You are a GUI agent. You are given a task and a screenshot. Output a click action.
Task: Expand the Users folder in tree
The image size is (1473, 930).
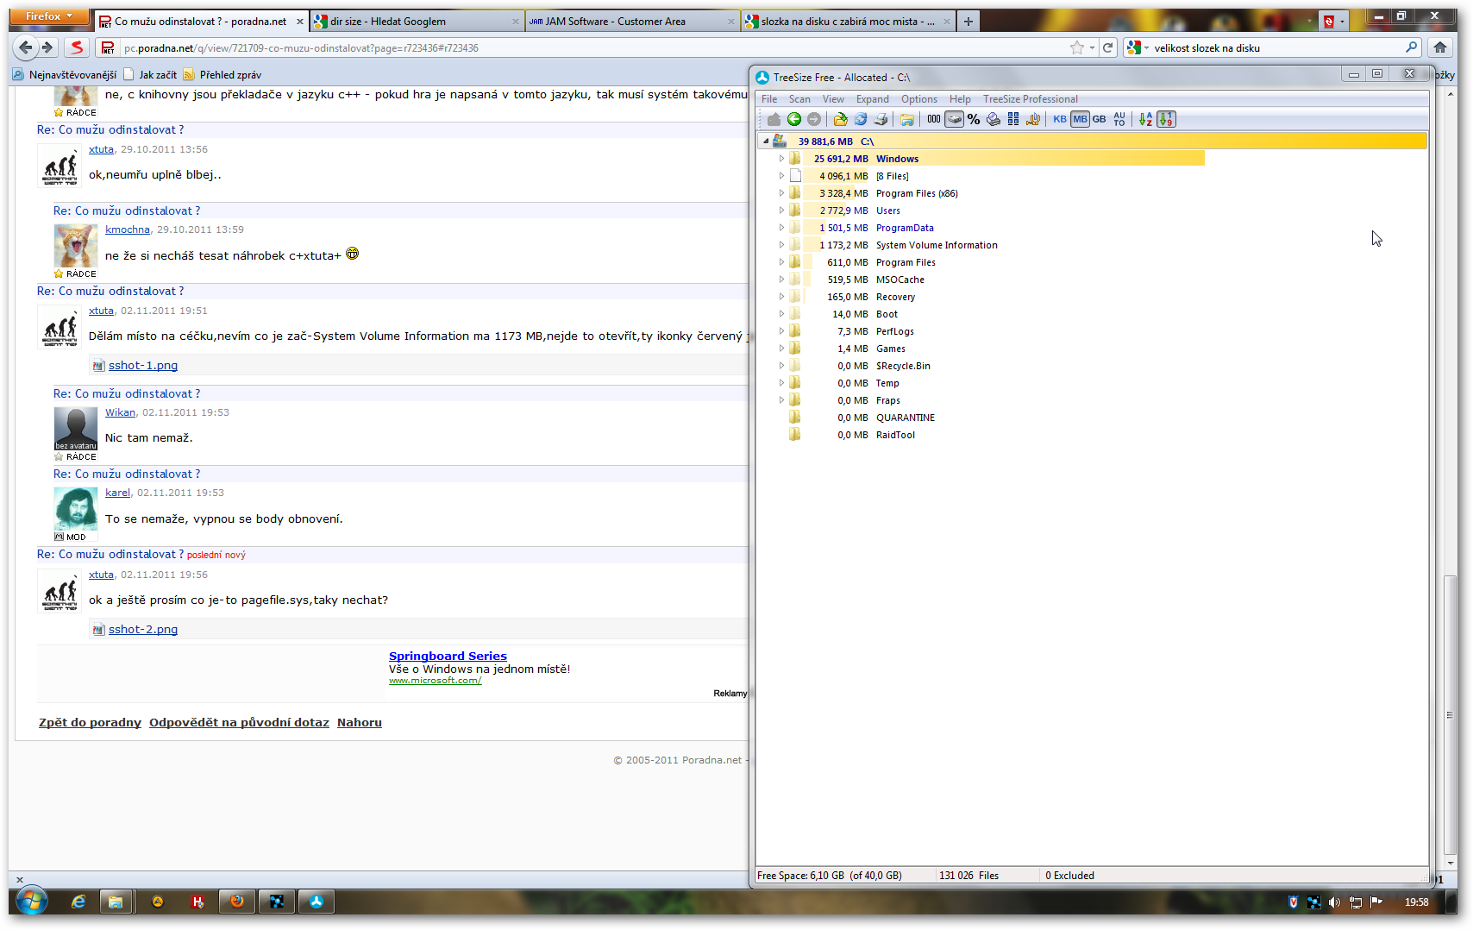pyautogui.click(x=781, y=211)
